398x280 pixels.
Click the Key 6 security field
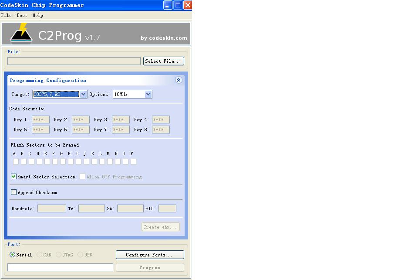point(81,130)
